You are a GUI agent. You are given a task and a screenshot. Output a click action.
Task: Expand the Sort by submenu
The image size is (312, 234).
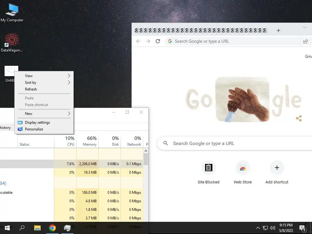pyautogui.click(x=44, y=83)
